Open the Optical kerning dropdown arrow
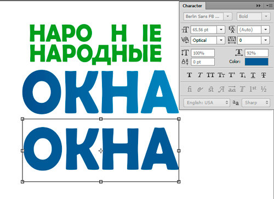Viewport: 274px width, 199px height. click(x=221, y=40)
